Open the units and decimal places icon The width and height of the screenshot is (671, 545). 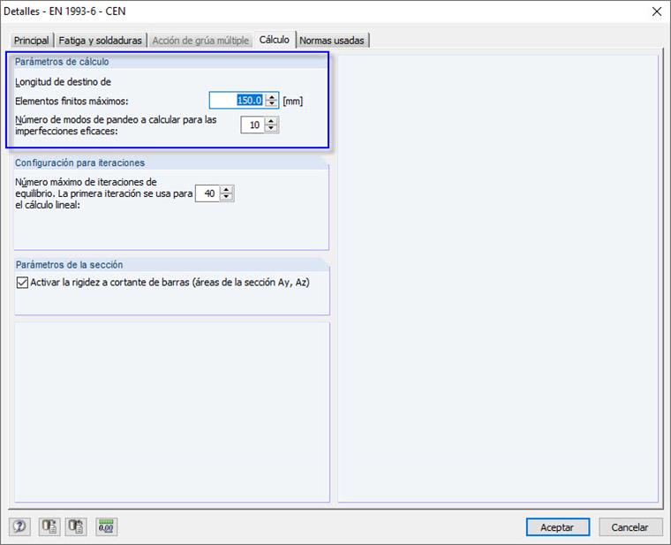106,526
